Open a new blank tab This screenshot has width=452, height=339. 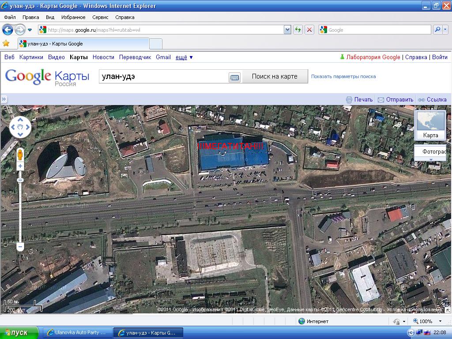point(156,44)
